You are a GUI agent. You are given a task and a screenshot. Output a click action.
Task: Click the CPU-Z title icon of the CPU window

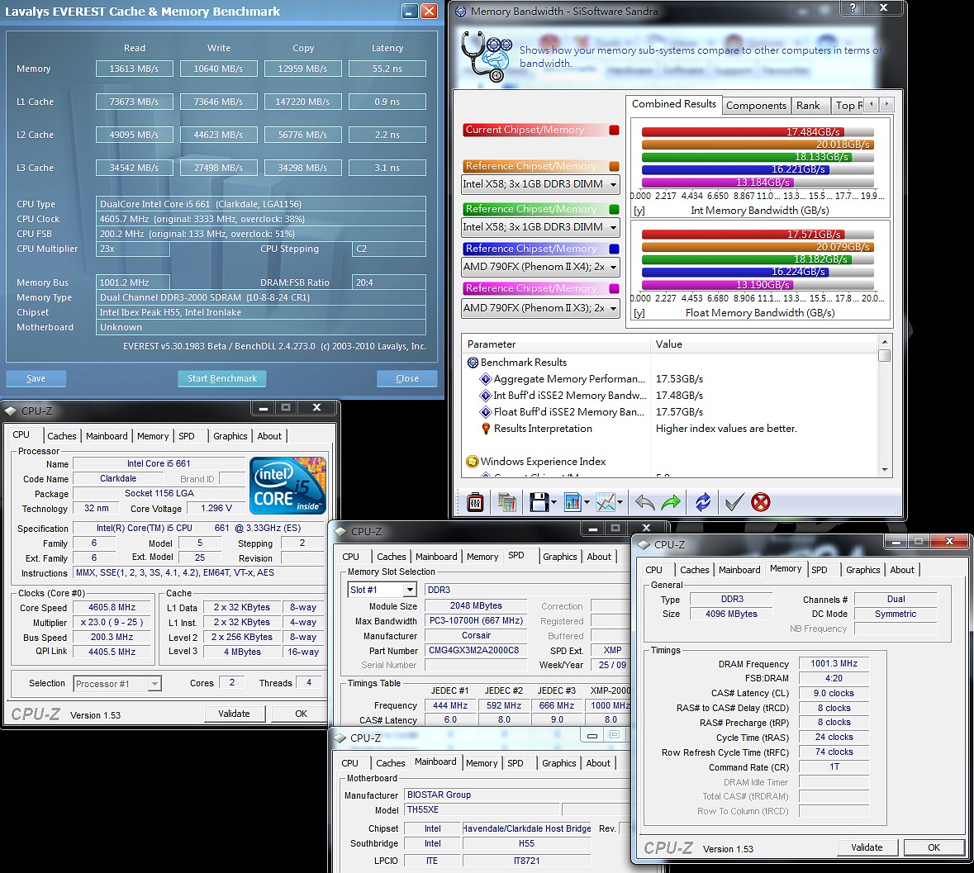(x=11, y=410)
